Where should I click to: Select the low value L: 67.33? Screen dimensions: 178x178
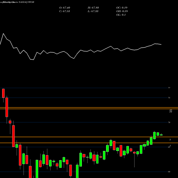point(93,11)
